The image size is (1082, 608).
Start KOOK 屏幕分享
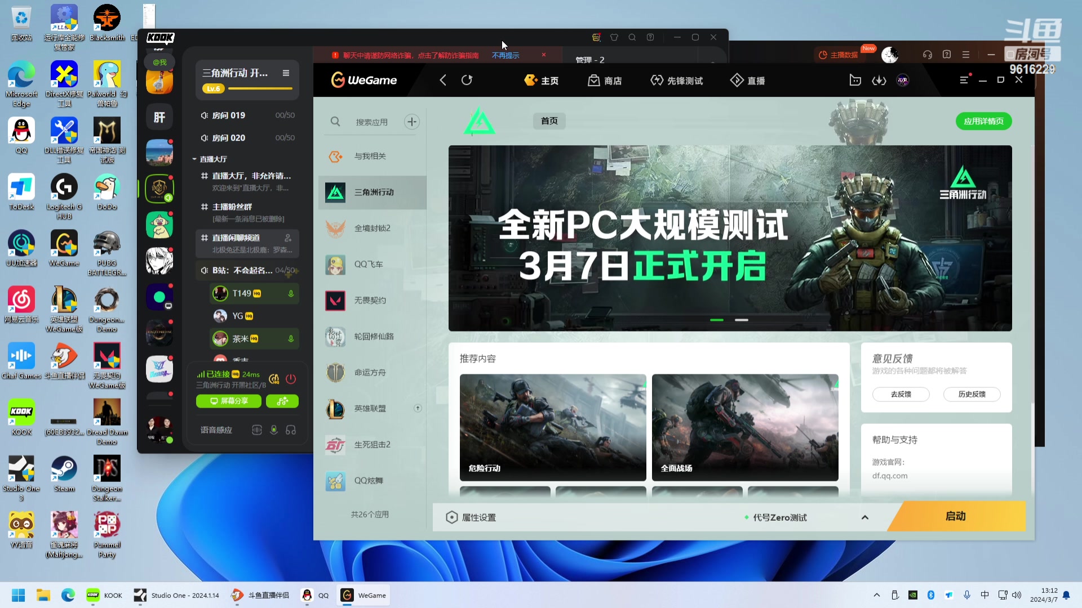pos(229,401)
